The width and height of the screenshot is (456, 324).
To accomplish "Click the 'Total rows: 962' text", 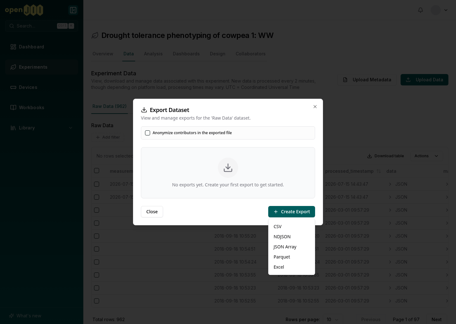I will point(109,320).
